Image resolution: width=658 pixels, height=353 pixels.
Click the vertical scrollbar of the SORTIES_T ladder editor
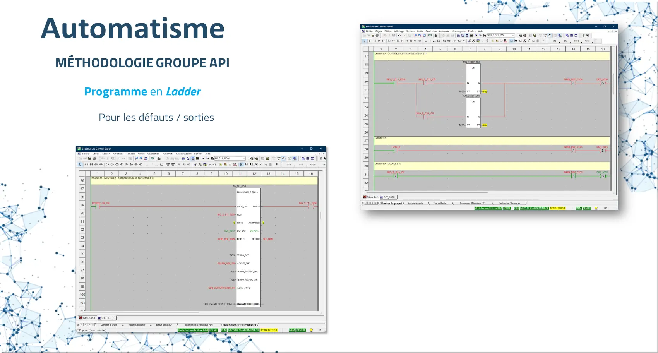[320, 215]
